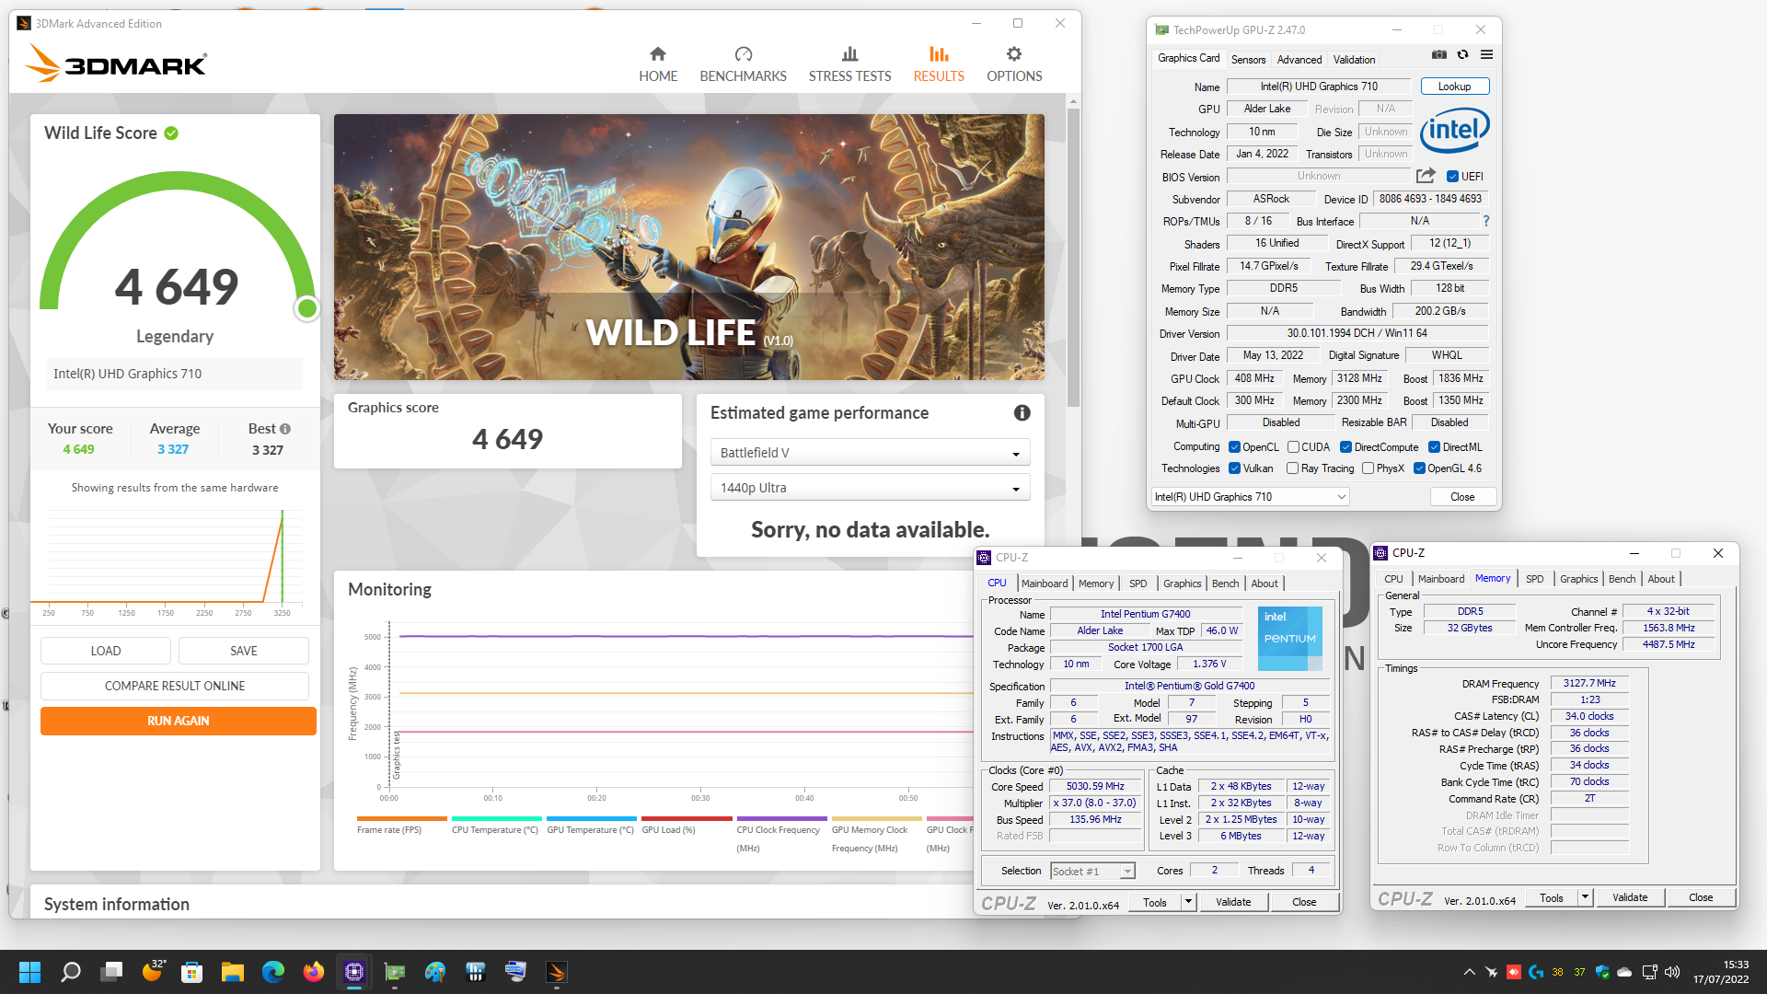Open the Socket #1 selection dropdown
1767x994 pixels.
(1092, 872)
